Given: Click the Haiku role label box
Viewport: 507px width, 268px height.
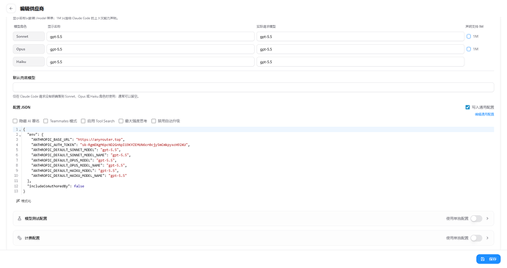Looking at the screenshot, I should pos(29,62).
